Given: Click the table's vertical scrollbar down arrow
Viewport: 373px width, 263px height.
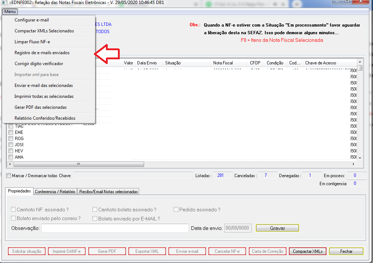Looking at the screenshot, I should (x=360, y=158).
